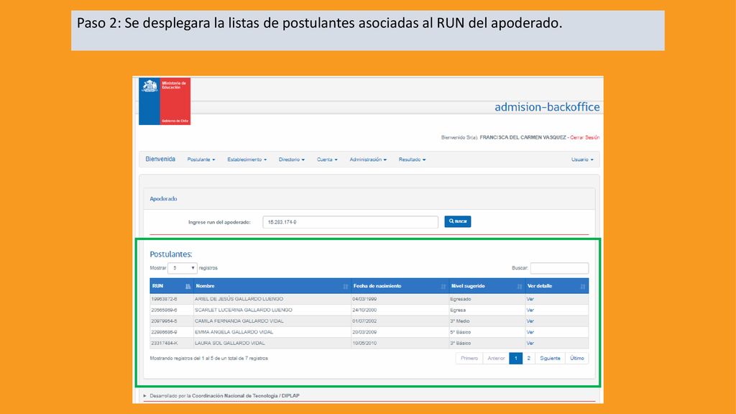Image resolution: width=736 pixels, height=414 pixels.
Task: Open the Usuario dropdown menu
Action: (582, 160)
